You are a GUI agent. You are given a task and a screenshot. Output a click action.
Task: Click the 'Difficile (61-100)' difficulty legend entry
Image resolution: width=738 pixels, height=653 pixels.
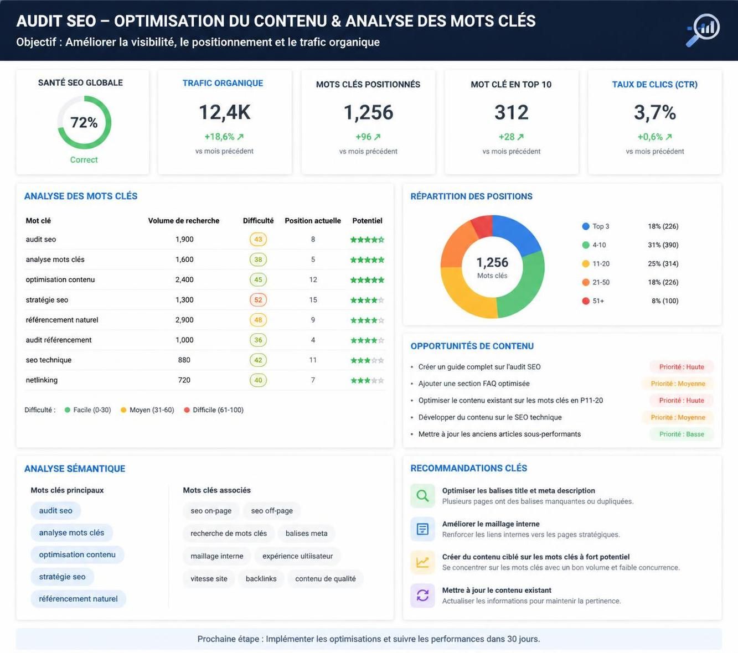pyautogui.click(x=214, y=410)
